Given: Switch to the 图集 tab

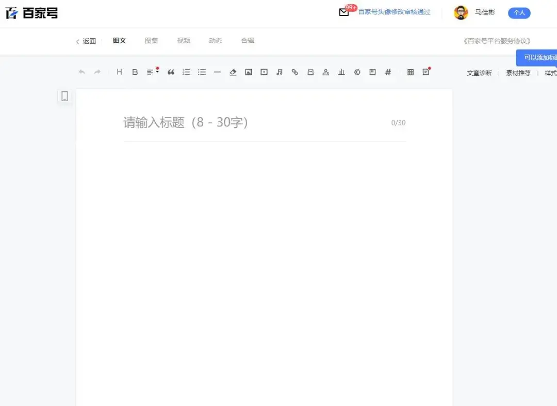Looking at the screenshot, I should pyautogui.click(x=151, y=40).
